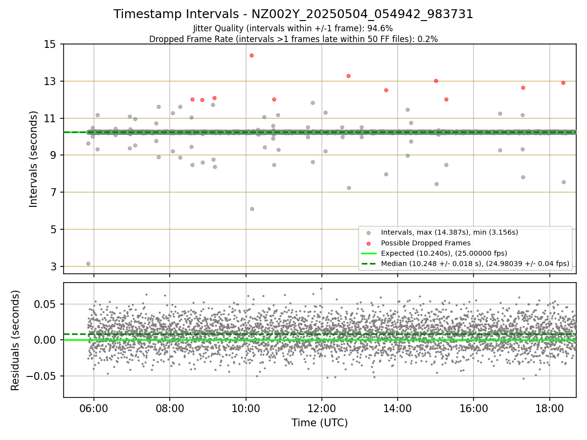The width and height of the screenshot is (587, 440).
Task: Click the dashed green line sample in the legend
Action: tap(369, 264)
